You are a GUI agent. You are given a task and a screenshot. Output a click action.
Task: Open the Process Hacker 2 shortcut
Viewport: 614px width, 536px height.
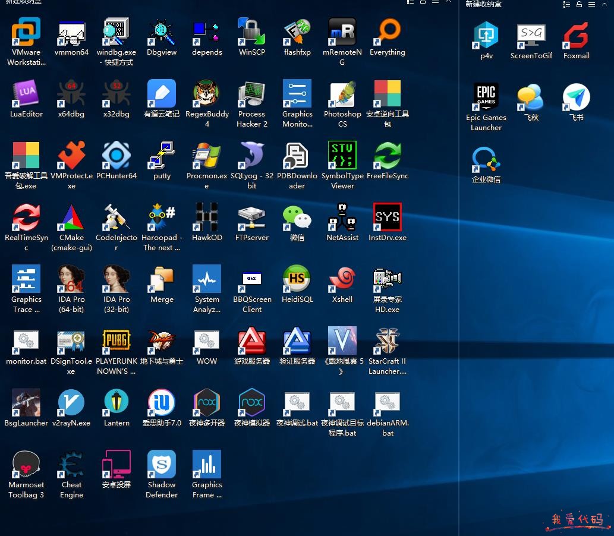point(252,93)
